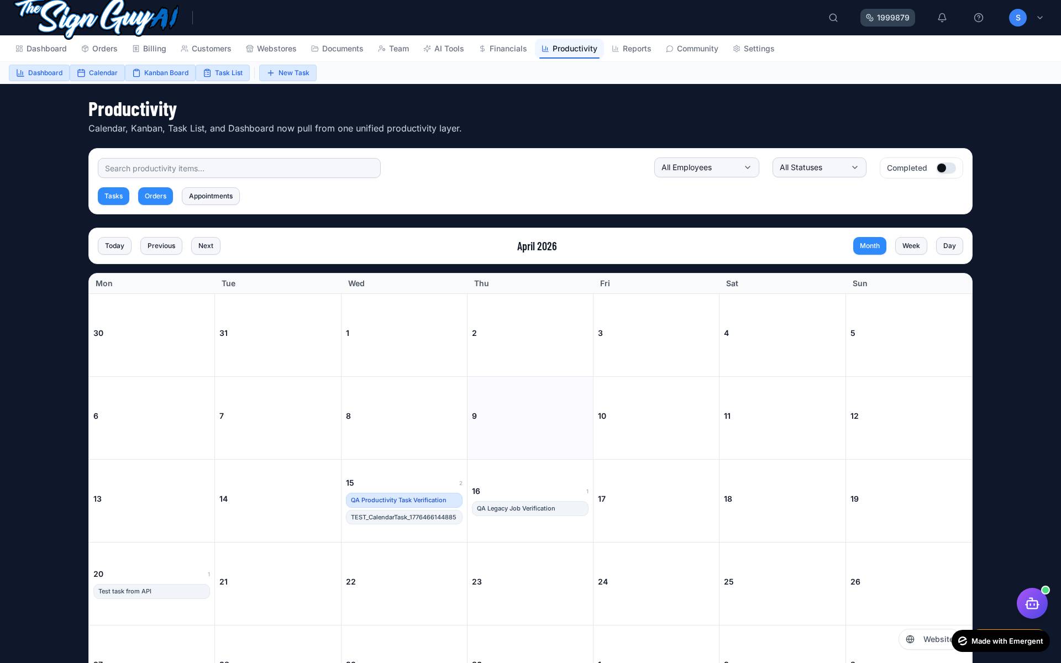The height and width of the screenshot is (663, 1061).
Task: Toggle the Completed switch
Action: [x=946, y=168]
